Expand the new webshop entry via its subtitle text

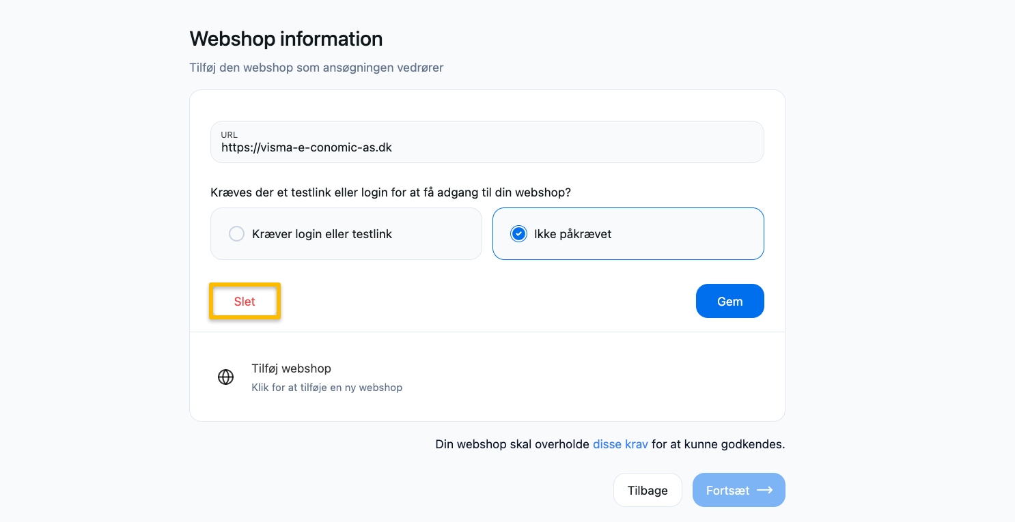click(x=327, y=387)
